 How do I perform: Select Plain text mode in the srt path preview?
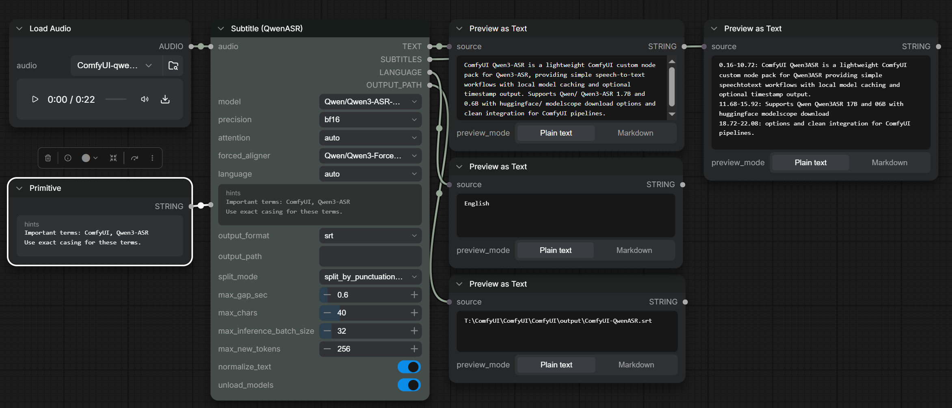(556, 365)
